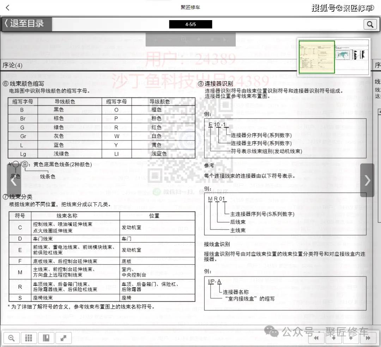Click the table cell 粉色
Viewport: 381px width, 347px height.
[157, 118]
